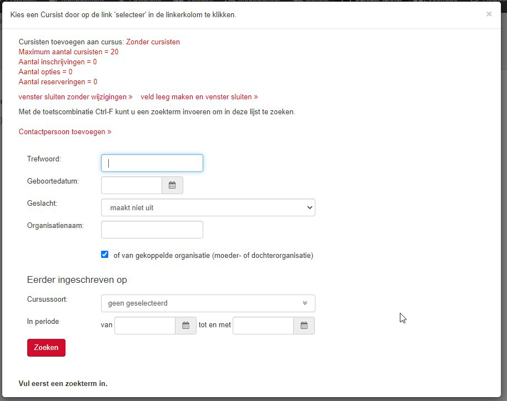Click 'venster sluiten zonder wijzigingen' link
Screen dimensions: 507x401
76,97
